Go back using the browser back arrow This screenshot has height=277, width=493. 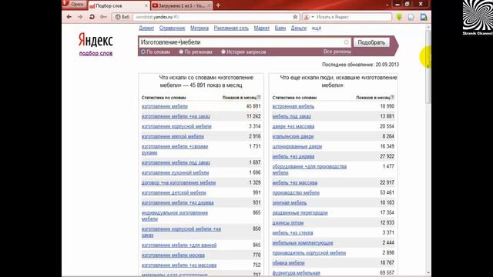pos(69,17)
